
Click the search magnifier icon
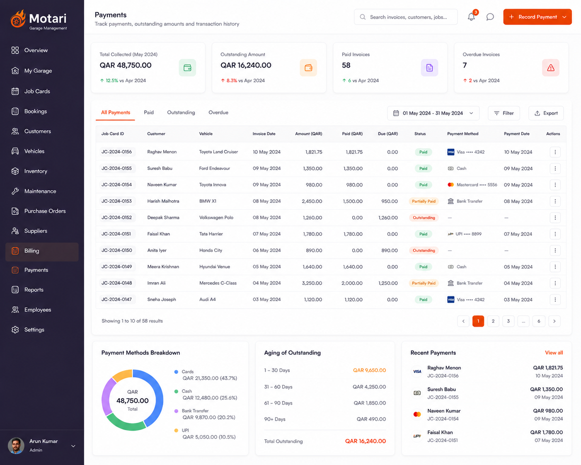click(363, 17)
